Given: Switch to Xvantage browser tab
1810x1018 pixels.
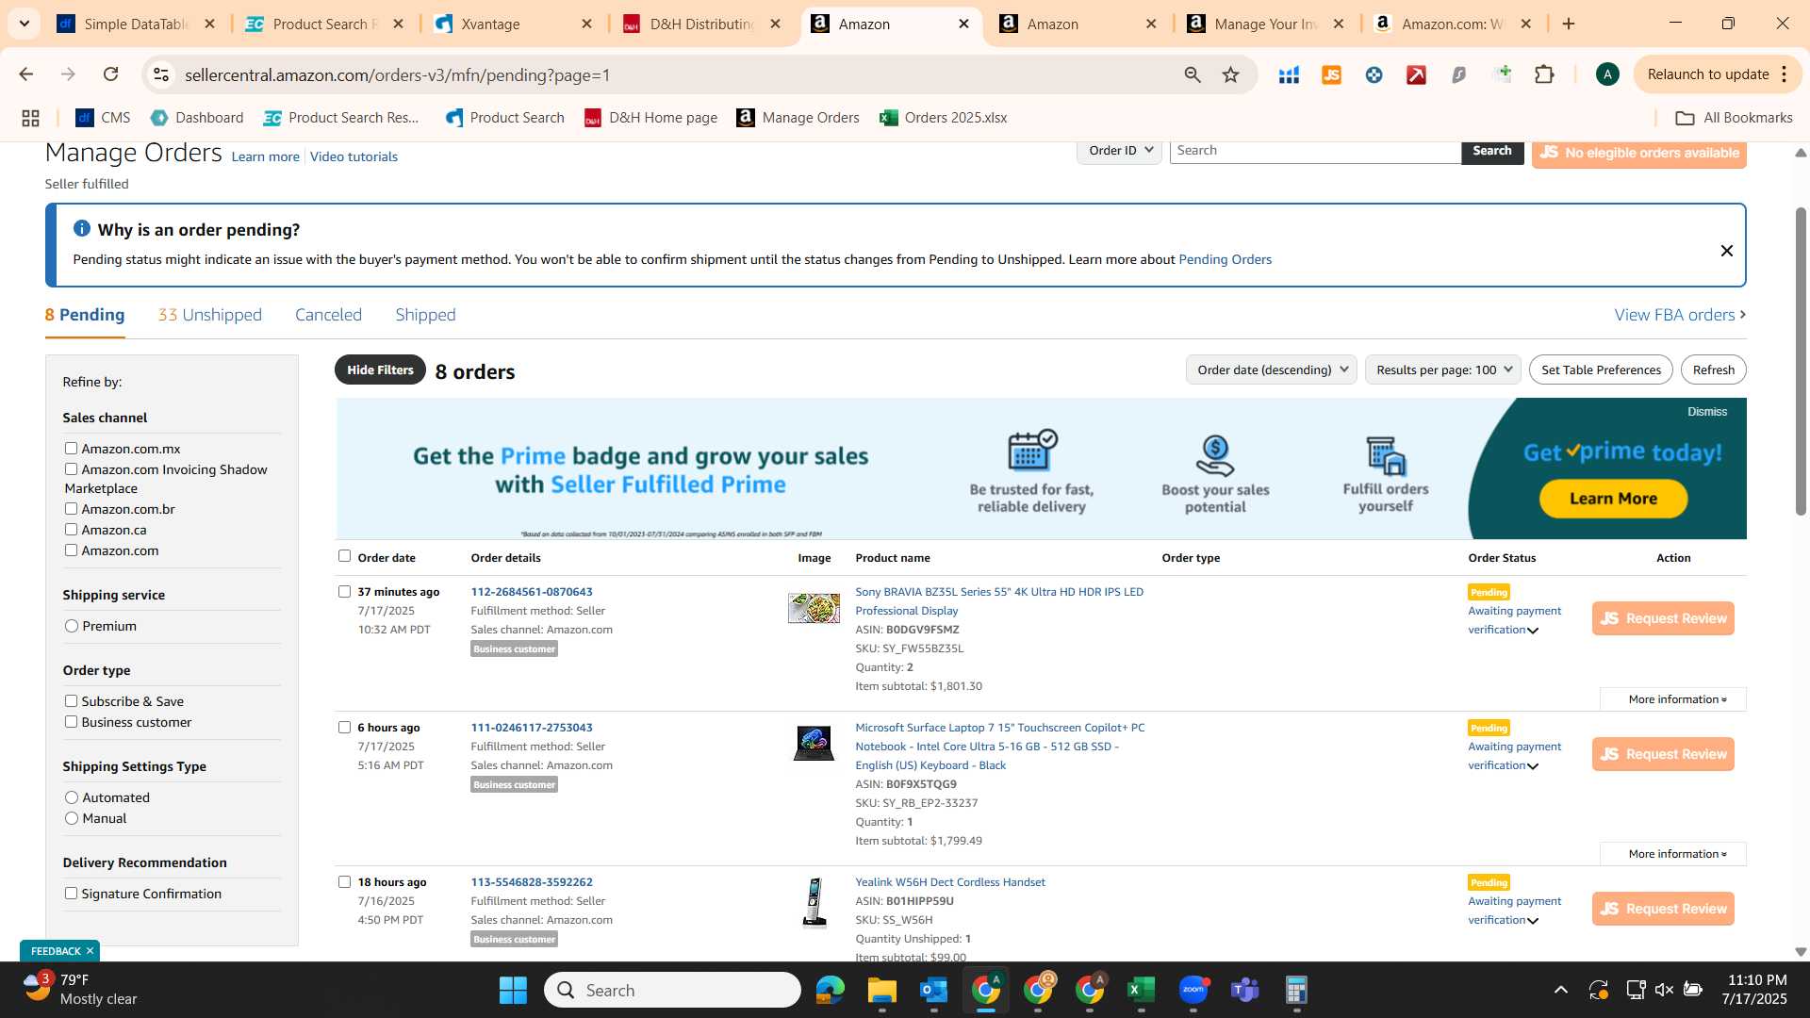Looking at the screenshot, I should (514, 24).
